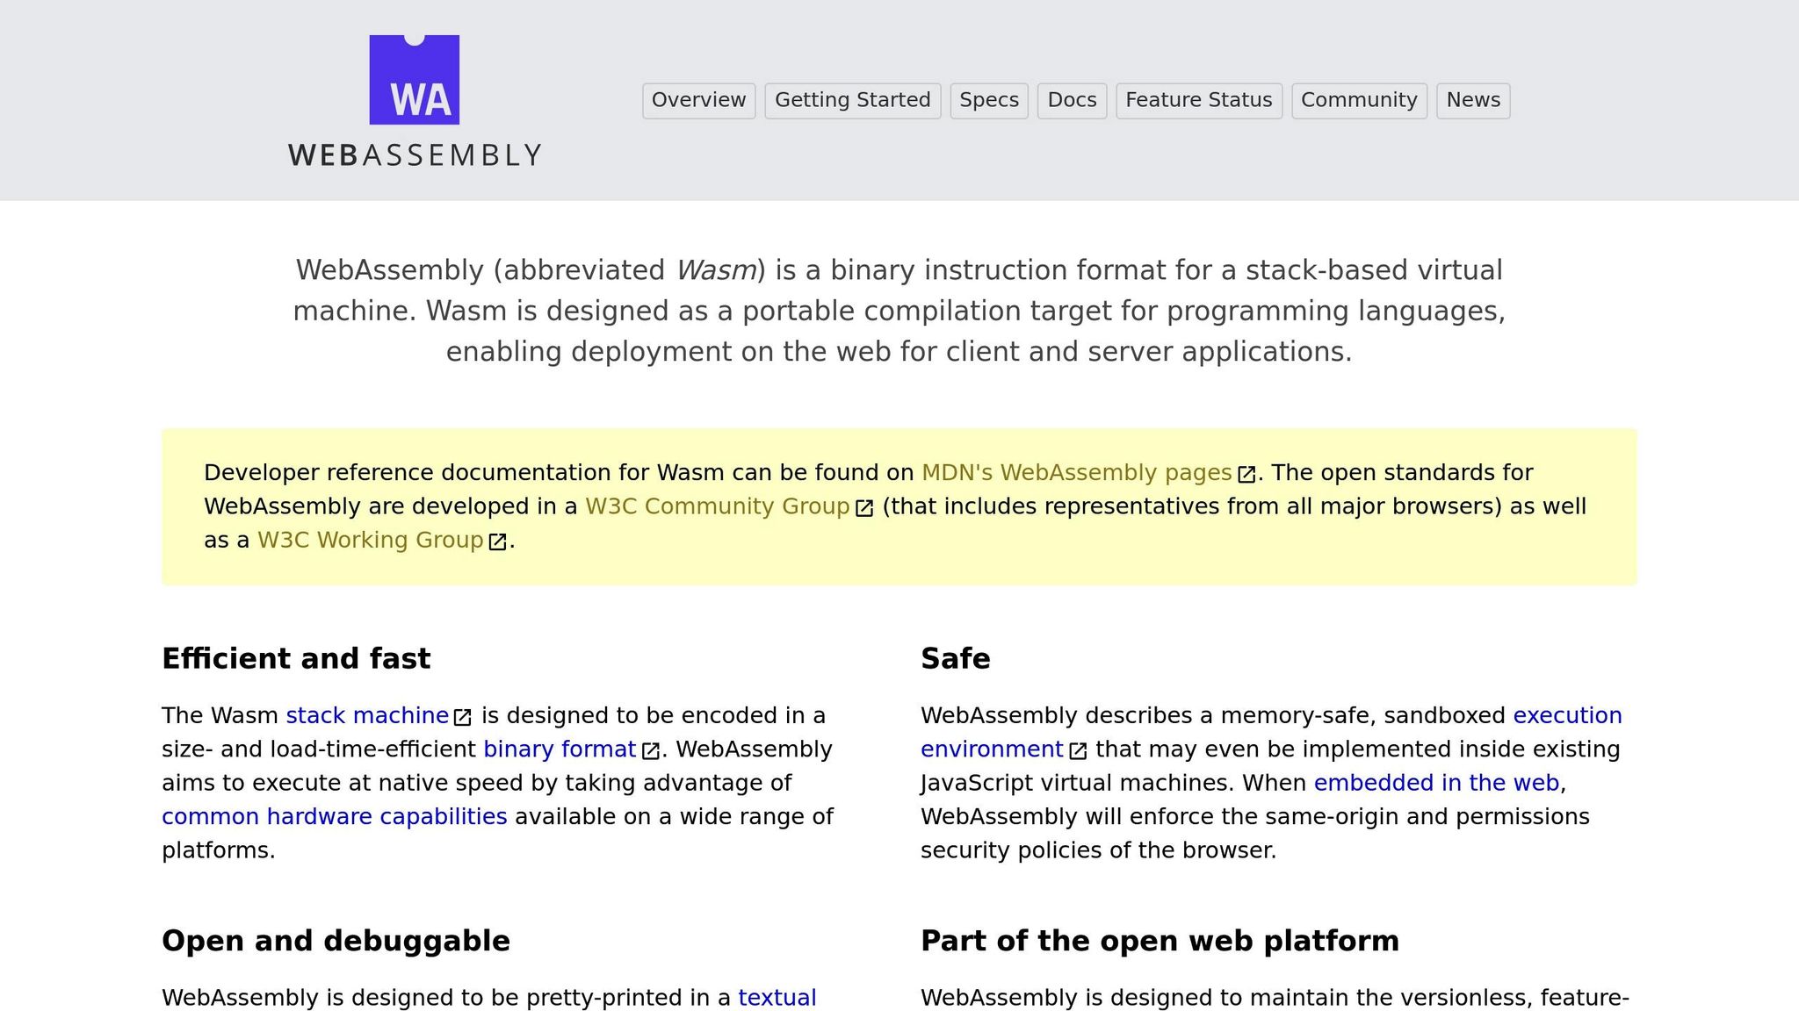This screenshot has width=1799, height=1011.
Task: Open the execution environment link
Action: pos(1271,732)
